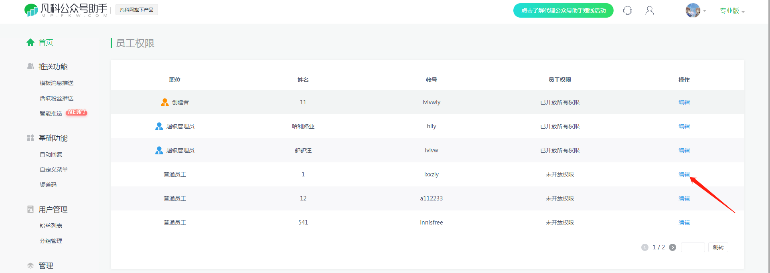Focus the page number input field
770x273 pixels.
tap(693, 247)
